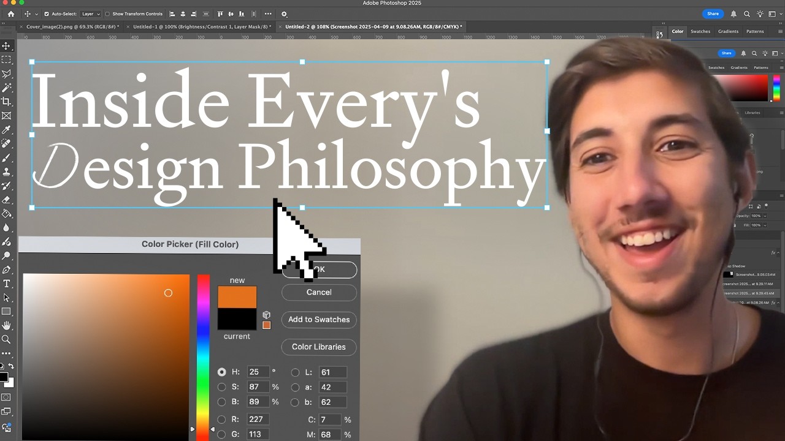Click the top blue Share button
The image size is (785, 441).
point(713,13)
